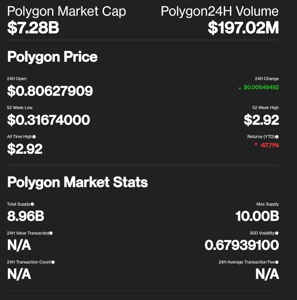Click info icon next to 24H Transaction Count

click(53, 262)
